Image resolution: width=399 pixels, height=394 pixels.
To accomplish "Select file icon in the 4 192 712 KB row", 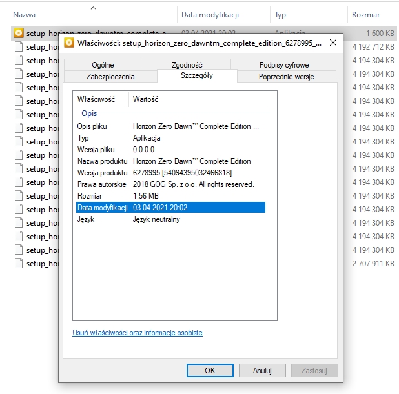I will (19, 47).
